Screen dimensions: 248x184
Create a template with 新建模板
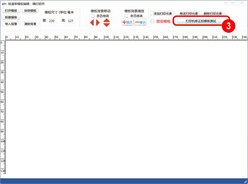(x=11, y=17)
